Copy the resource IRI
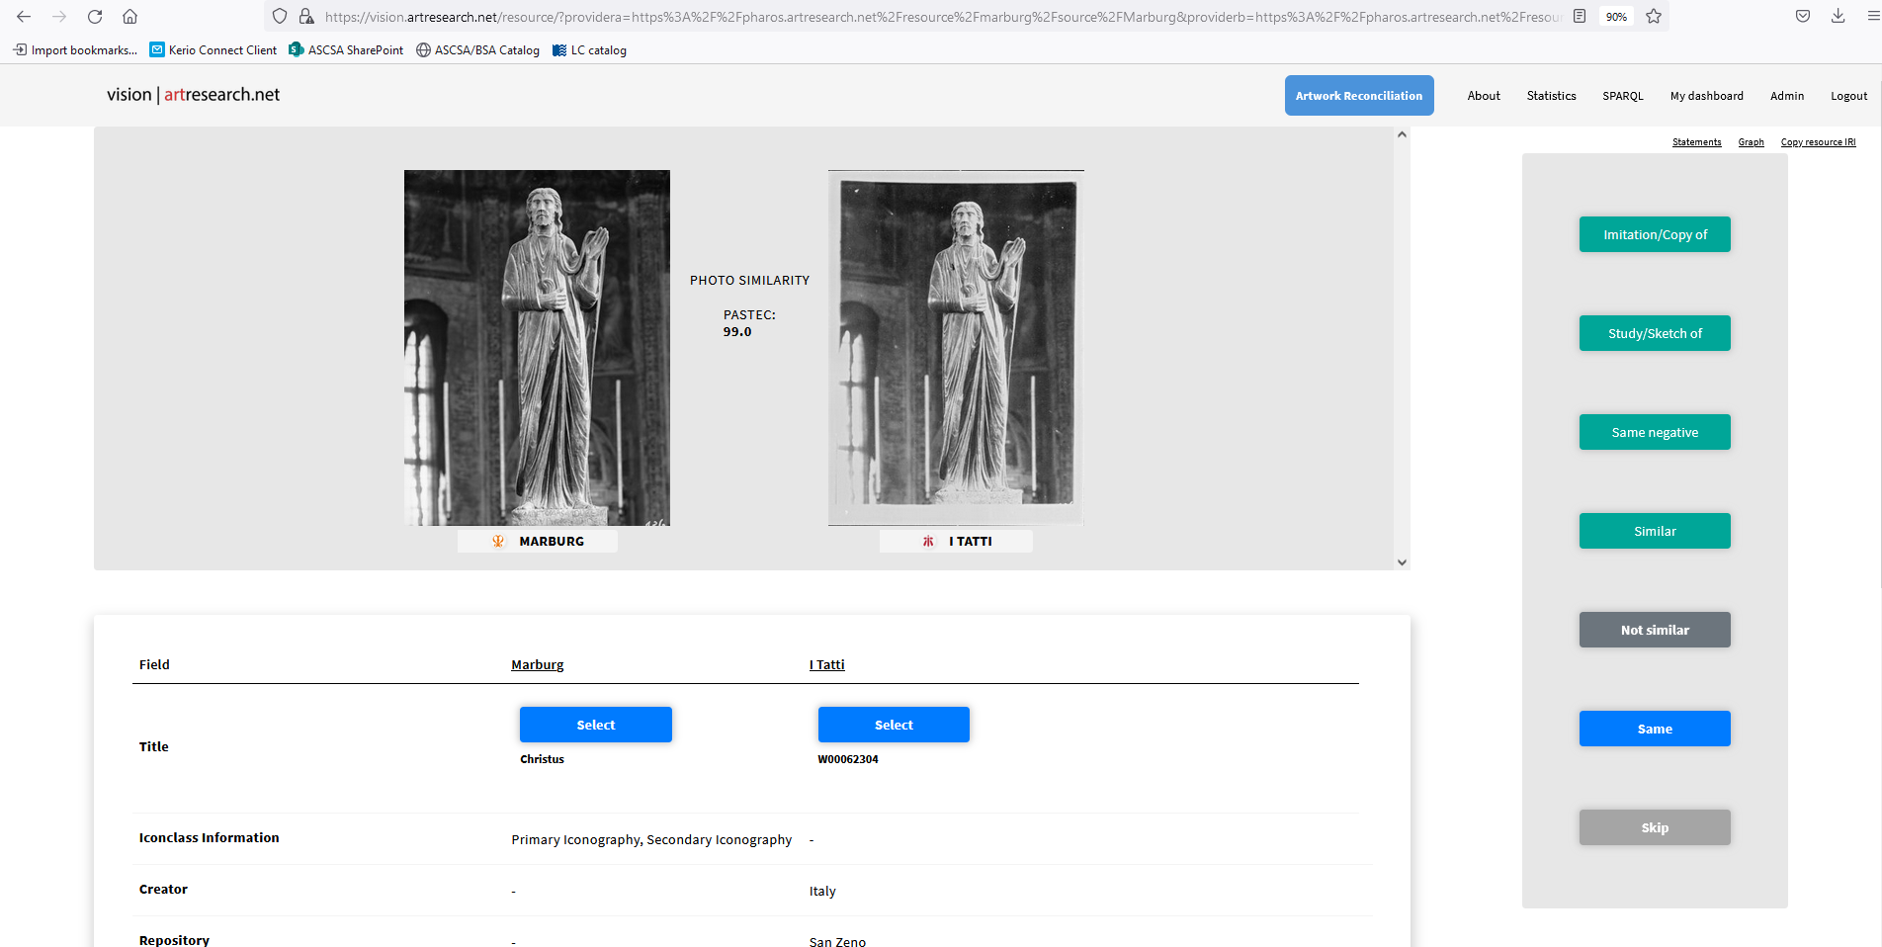The height and width of the screenshot is (947, 1882). coord(1819,142)
